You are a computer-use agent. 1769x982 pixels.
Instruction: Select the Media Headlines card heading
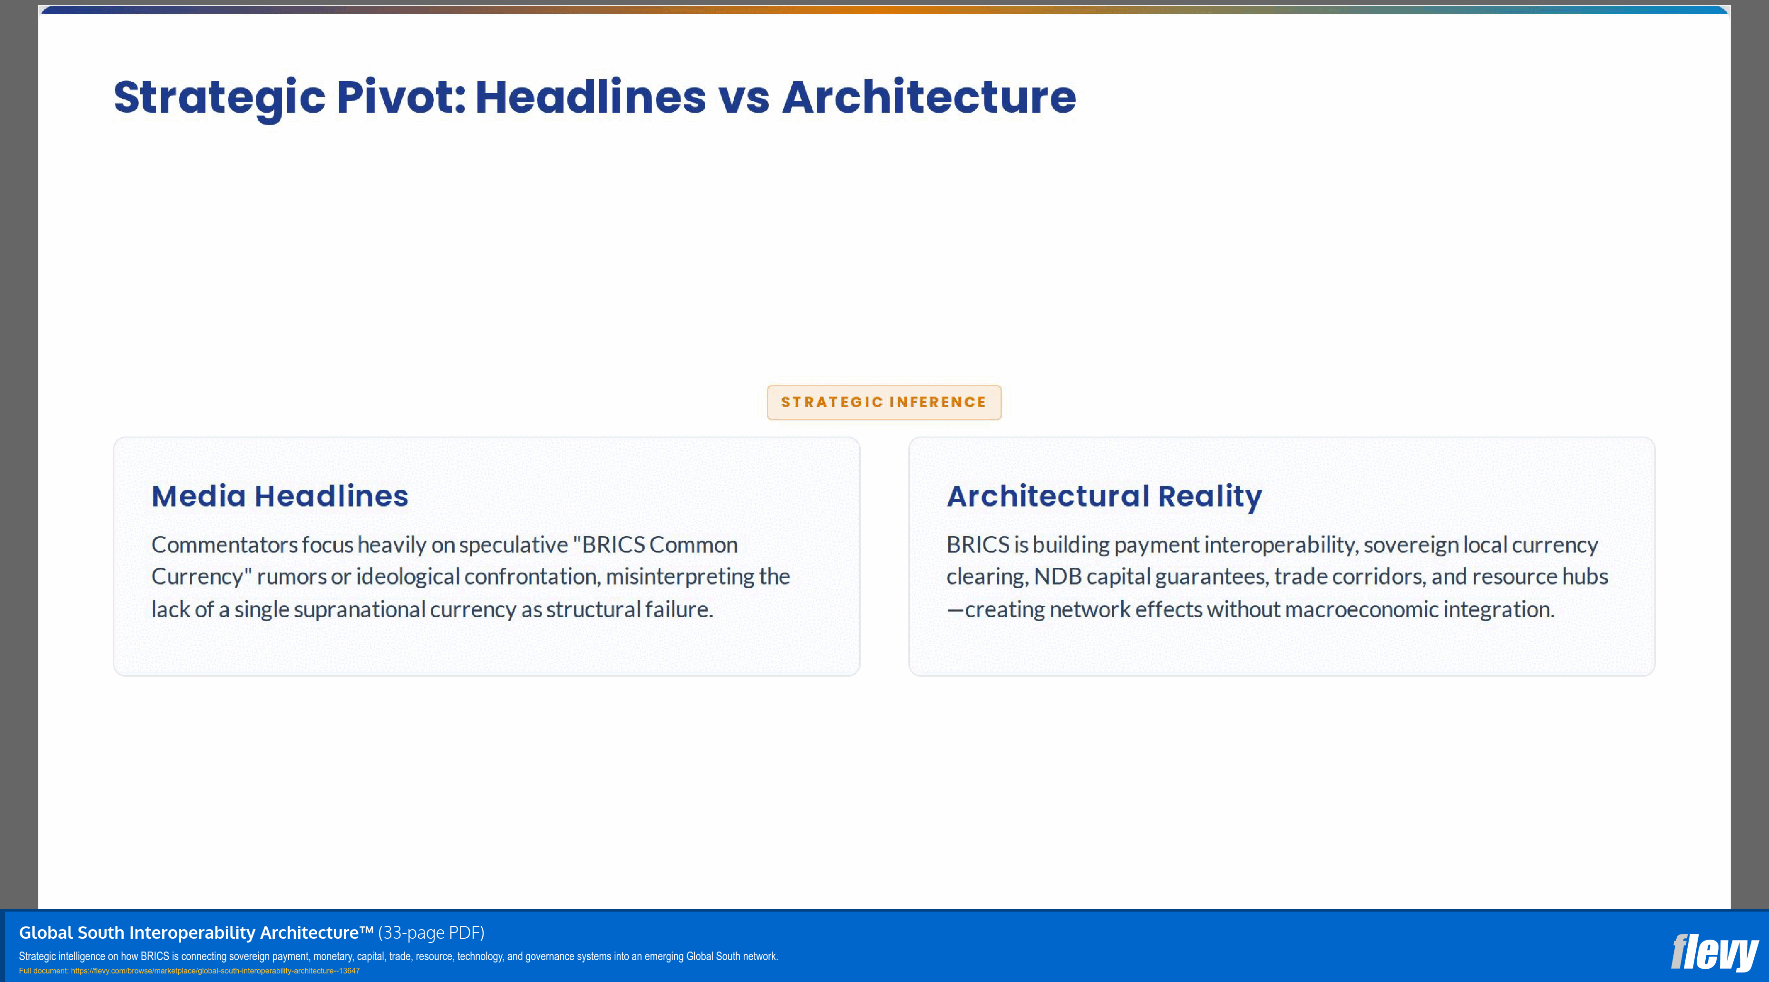(x=280, y=496)
